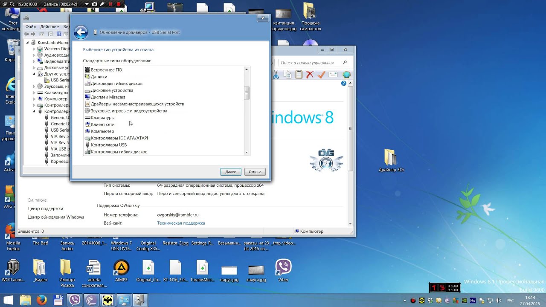Screen dimensions: 546x307
Task: Open the AIMP3 desktop shortcut
Action: pyautogui.click(x=121, y=271)
